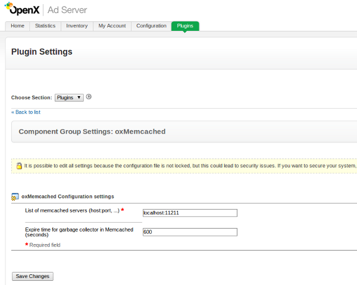Select the Configuration tab
The image size is (357, 285).
coord(151,26)
